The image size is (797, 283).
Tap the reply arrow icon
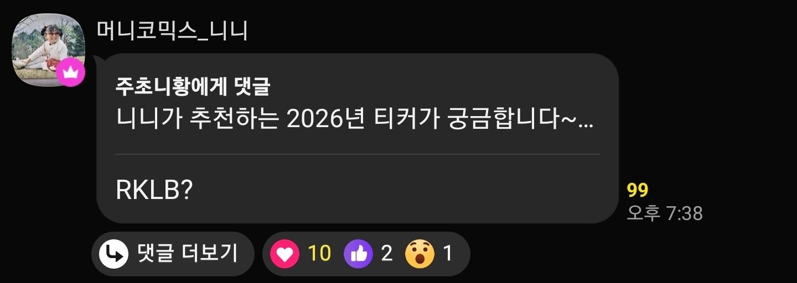tap(113, 254)
